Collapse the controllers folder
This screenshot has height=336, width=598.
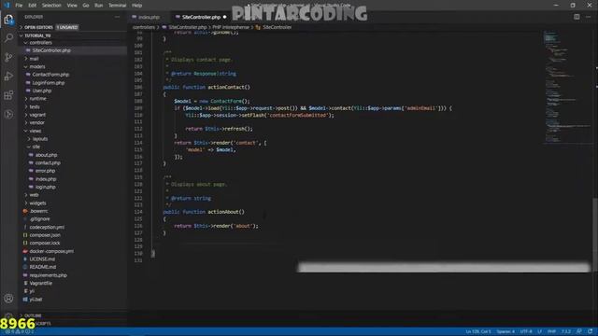point(40,43)
